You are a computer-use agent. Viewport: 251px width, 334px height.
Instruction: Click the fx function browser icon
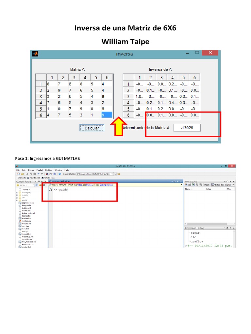tap(51, 190)
